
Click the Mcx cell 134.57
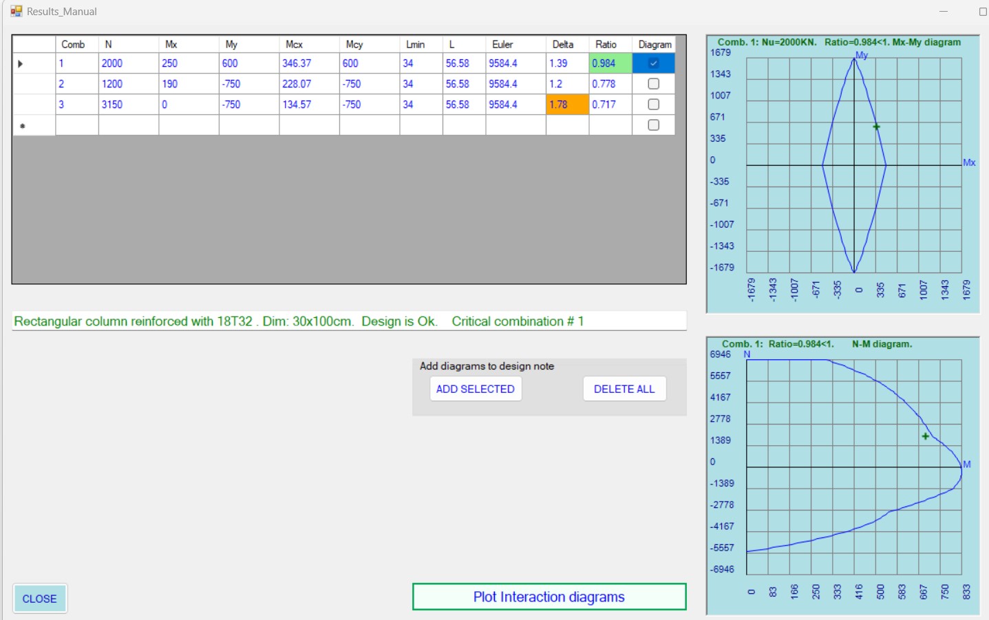[x=309, y=105]
